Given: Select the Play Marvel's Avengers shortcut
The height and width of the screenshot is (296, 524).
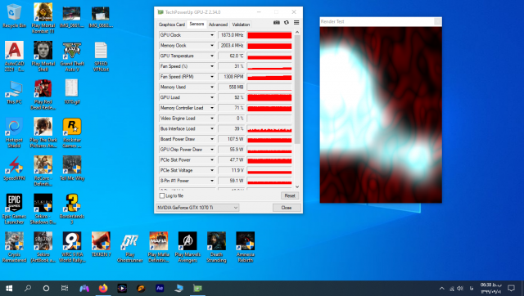Looking at the screenshot, I should 187,247.
